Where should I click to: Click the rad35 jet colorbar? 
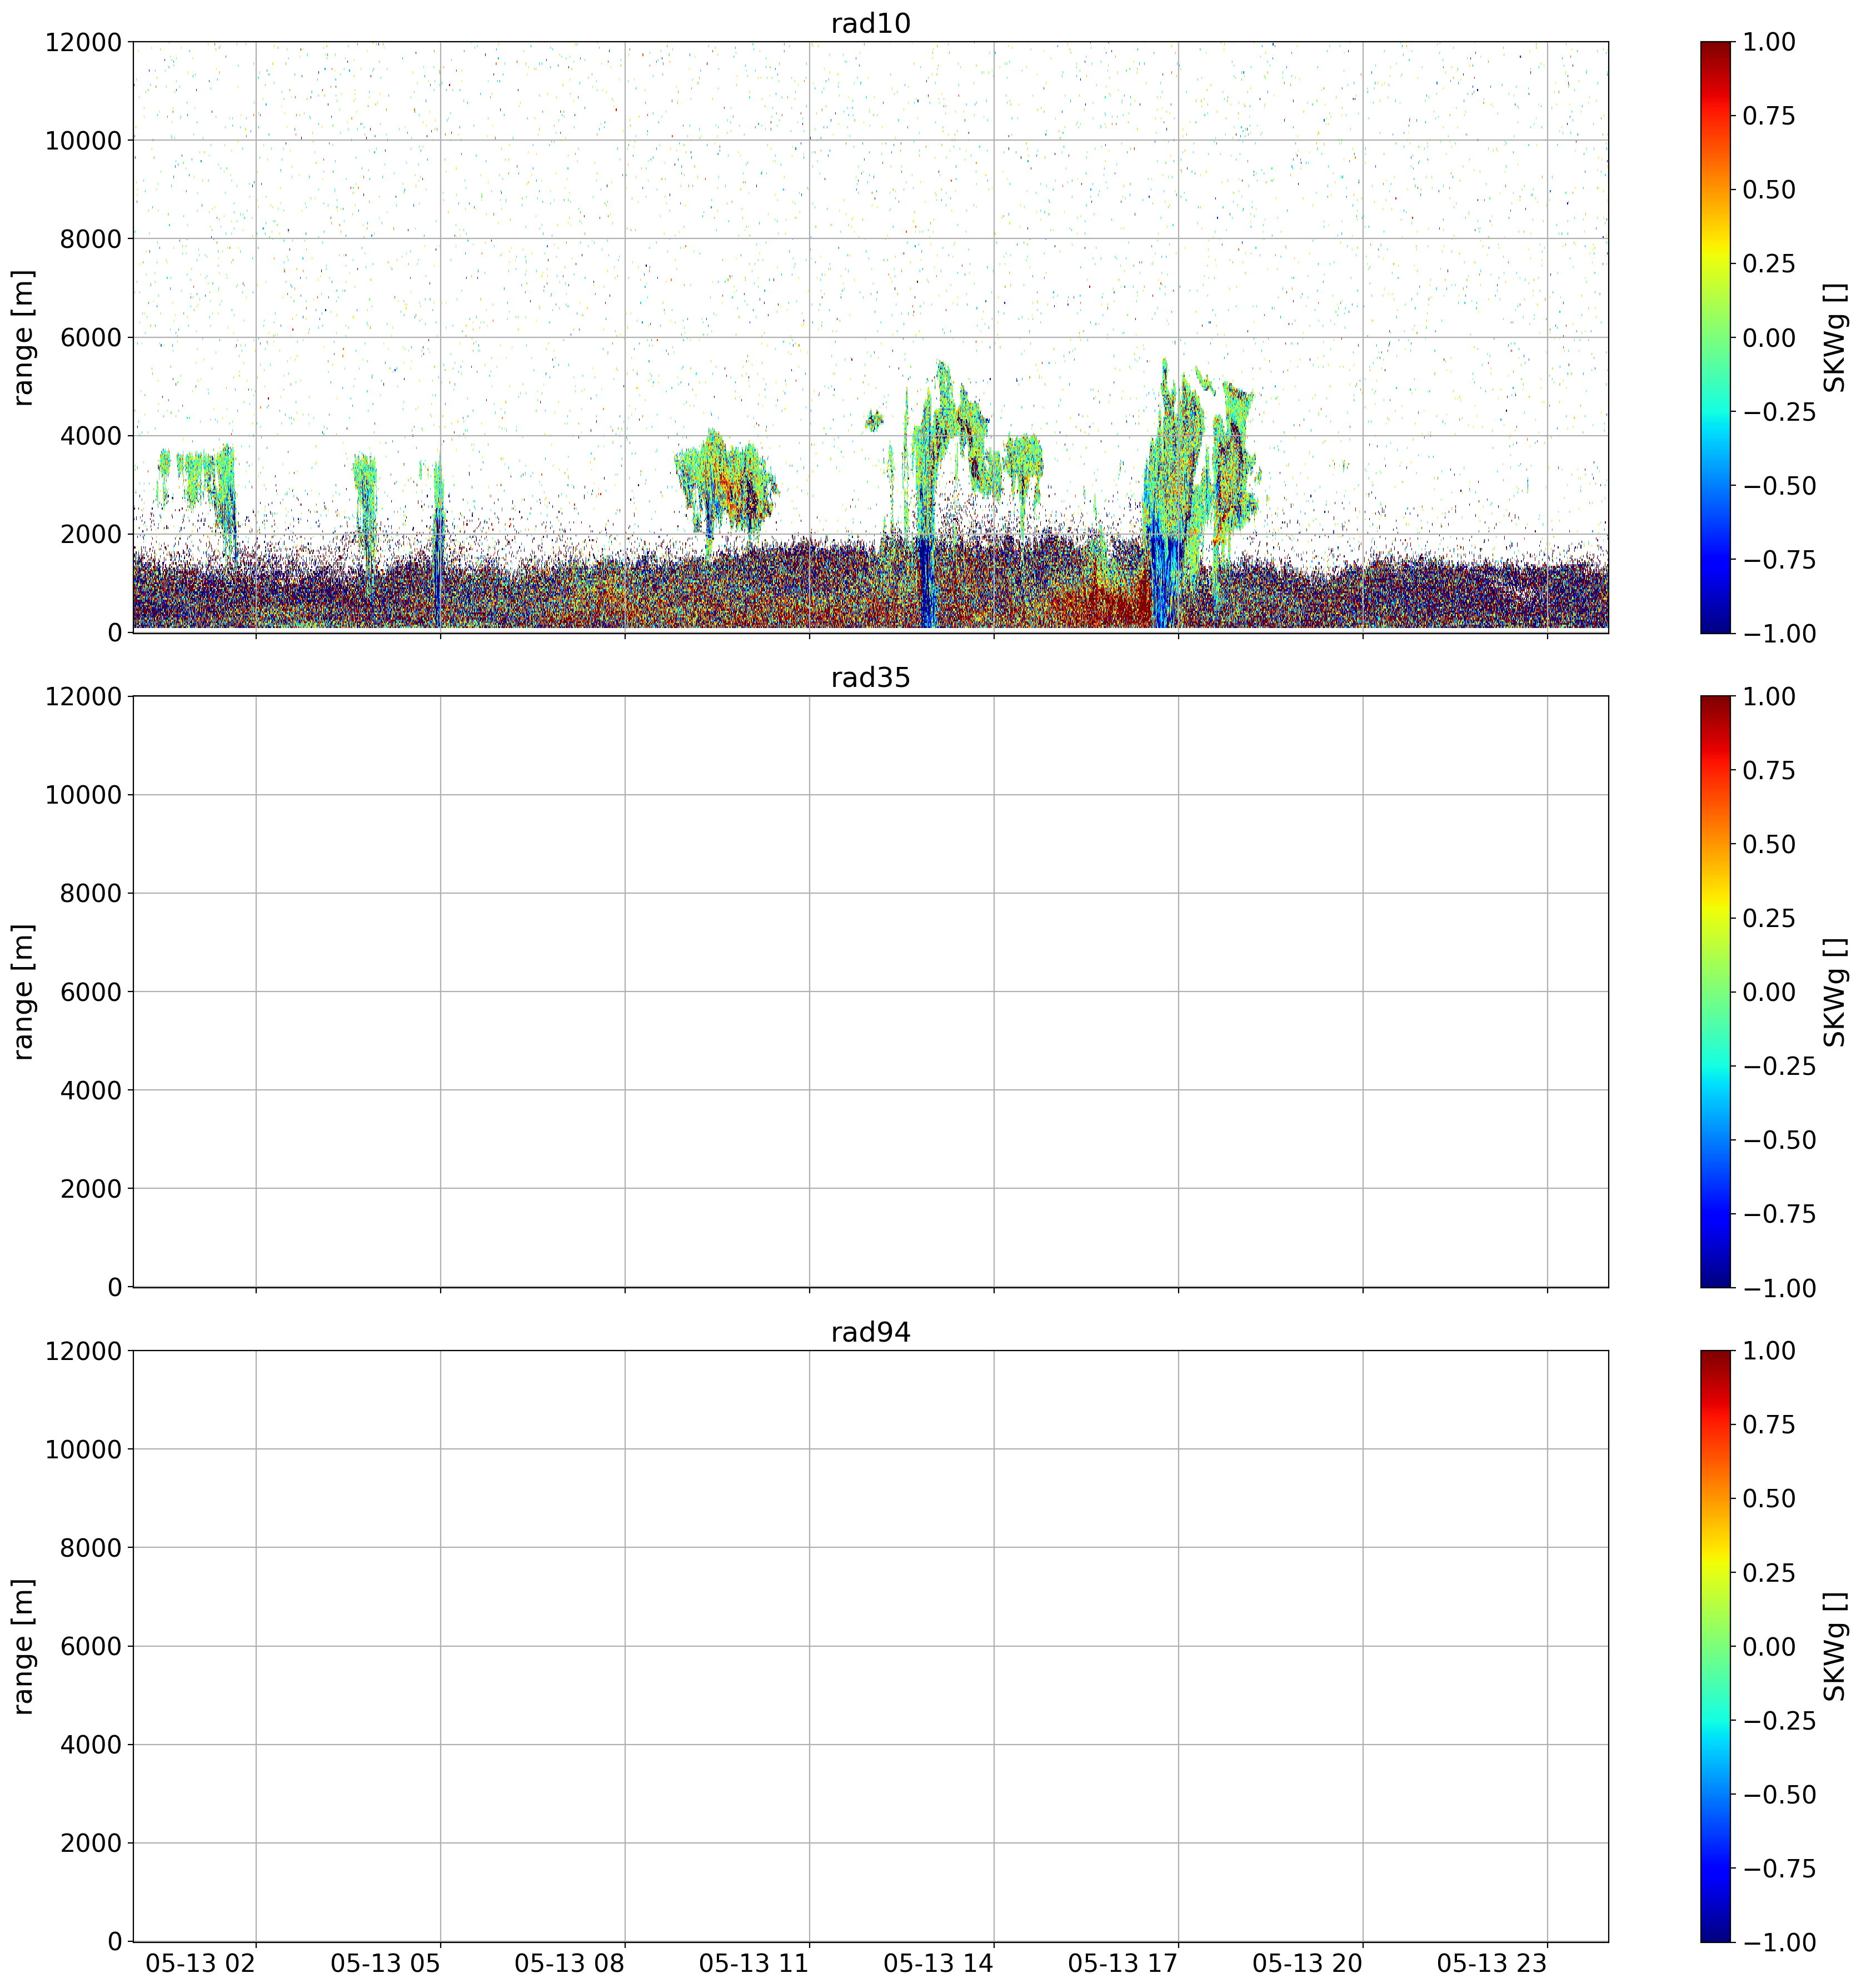(1715, 991)
